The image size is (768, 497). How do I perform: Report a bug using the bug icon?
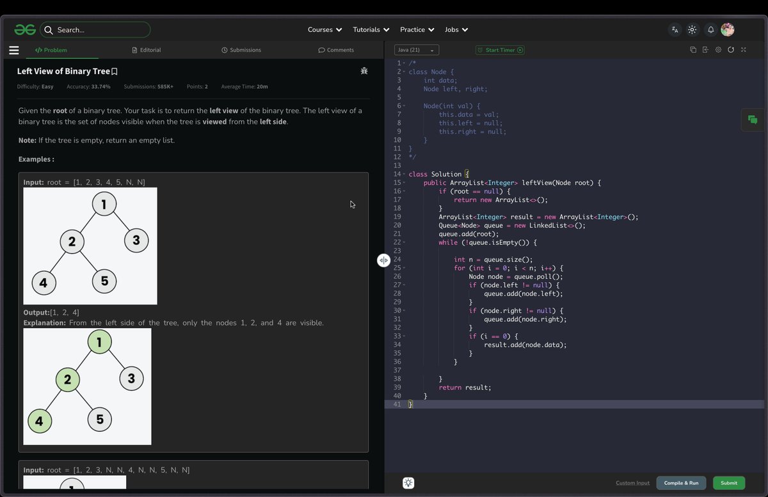coord(364,71)
